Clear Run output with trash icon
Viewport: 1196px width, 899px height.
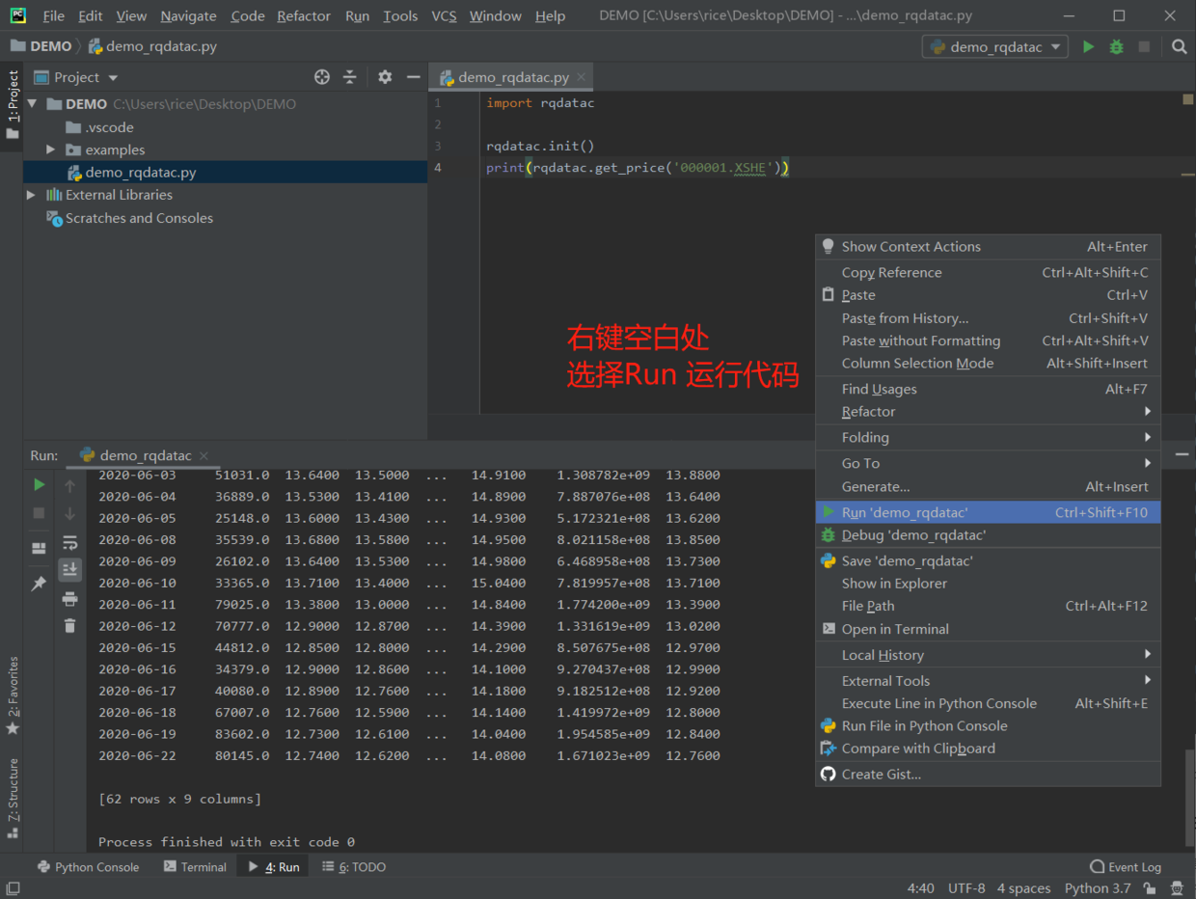(x=69, y=626)
